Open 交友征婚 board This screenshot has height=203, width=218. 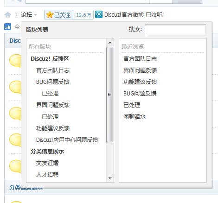47,163
